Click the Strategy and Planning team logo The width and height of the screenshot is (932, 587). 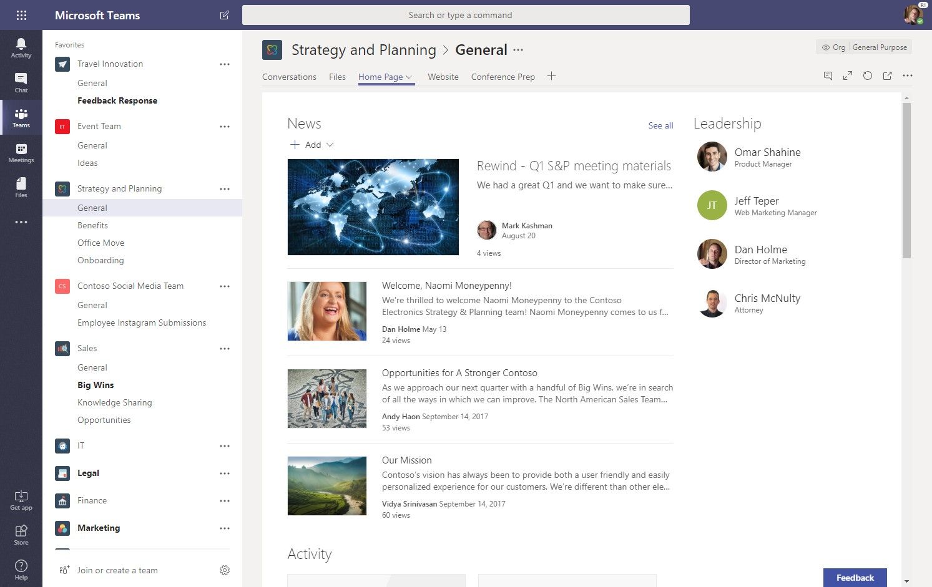[x=272, y=50]
